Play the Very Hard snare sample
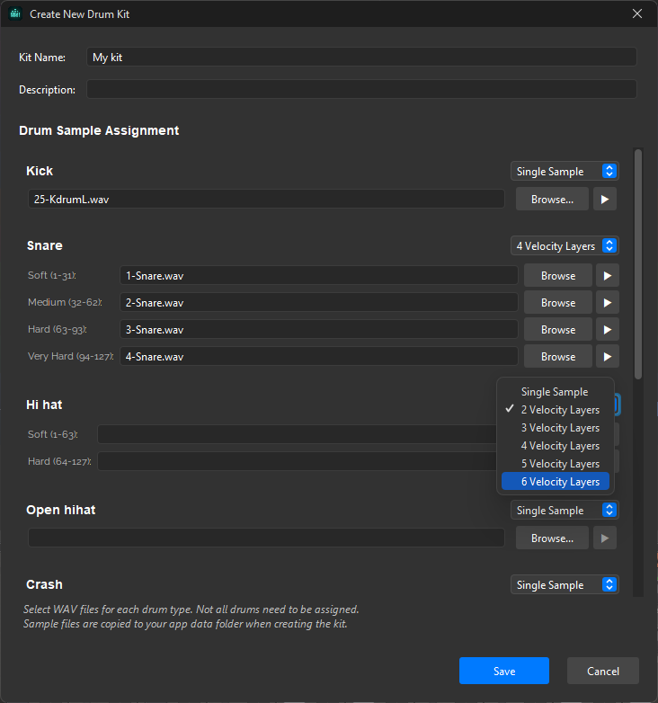The width and height of the screenshot is (658, 703). [608, 357]
